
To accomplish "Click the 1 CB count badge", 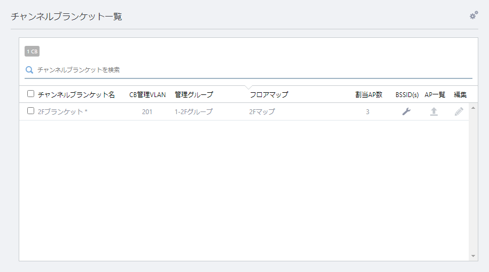I will [32, 51].
